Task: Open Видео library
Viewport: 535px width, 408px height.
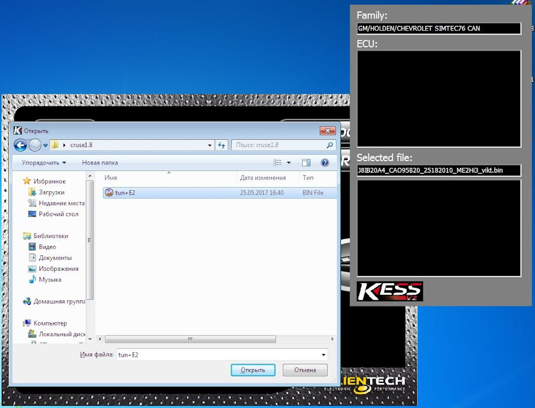Action: (47, 247)
